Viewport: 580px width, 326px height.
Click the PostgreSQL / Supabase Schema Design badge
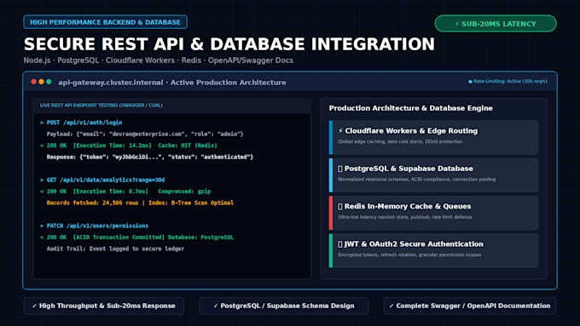pos(284,306)
